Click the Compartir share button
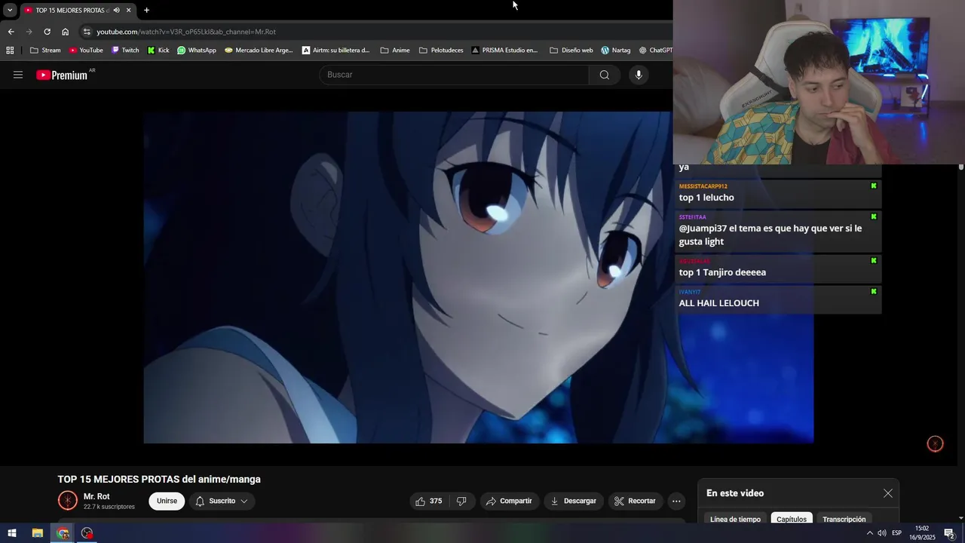The height and width of the screenshot is (543, 965). 509,501
